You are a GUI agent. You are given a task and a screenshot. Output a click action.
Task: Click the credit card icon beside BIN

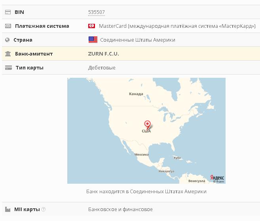click(8, 12)
